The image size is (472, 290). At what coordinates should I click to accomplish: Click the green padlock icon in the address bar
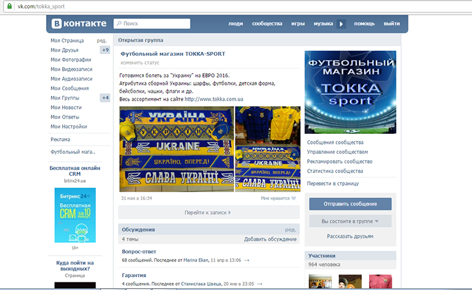click(9, 6)
